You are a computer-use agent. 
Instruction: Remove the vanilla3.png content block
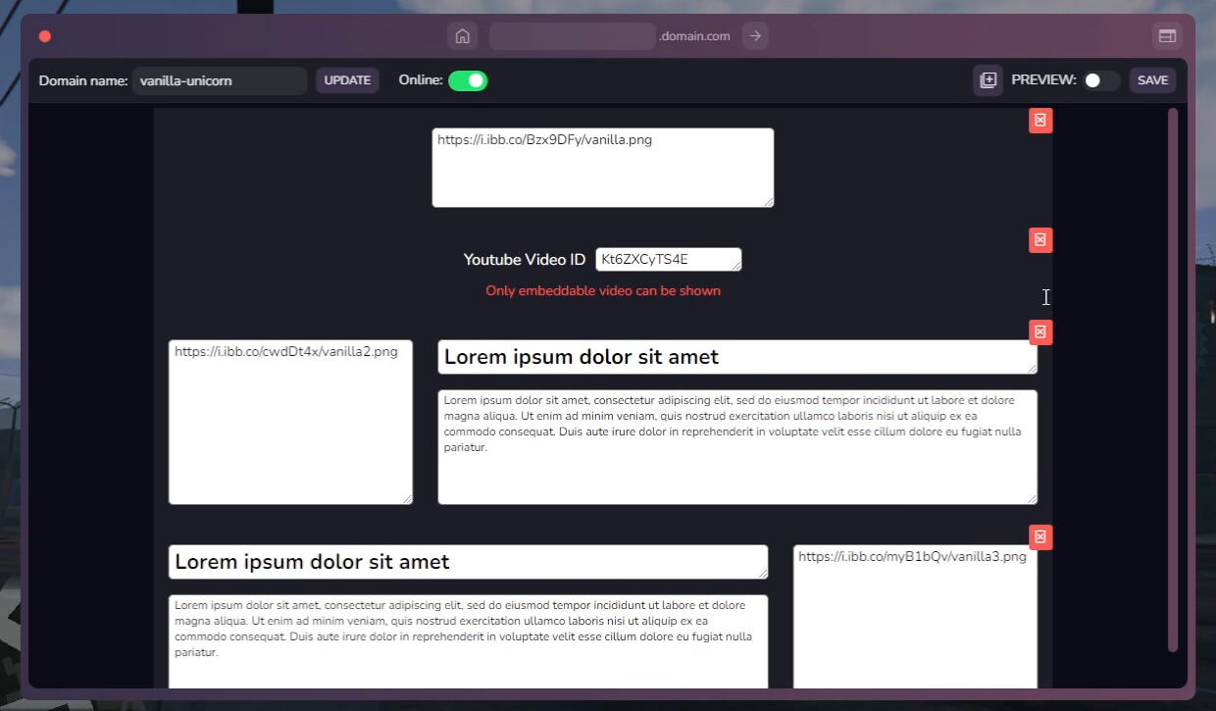1039,536
